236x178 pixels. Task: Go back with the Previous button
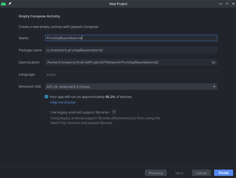[x=156, y=173]
